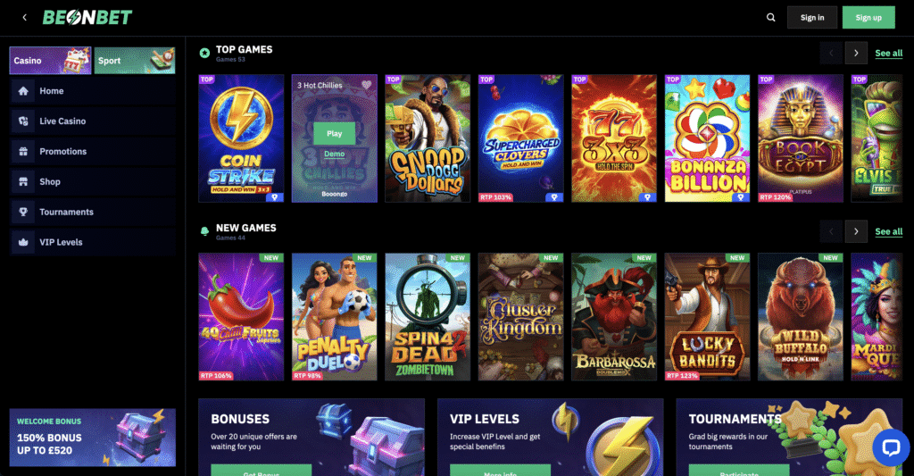This screenshot has height=476, width=914.
Task: Click the Sign up button
Action: [x=868, y=18]
